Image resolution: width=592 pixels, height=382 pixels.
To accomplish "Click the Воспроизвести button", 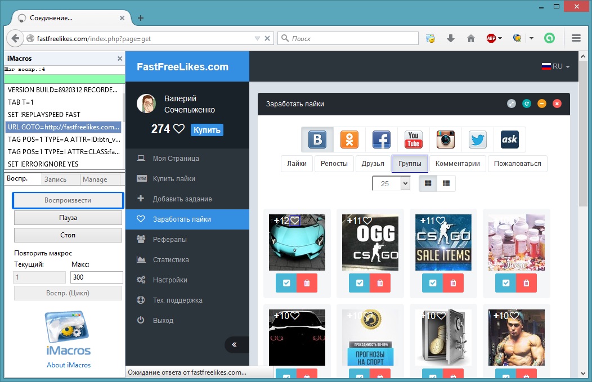I will 68,200.
